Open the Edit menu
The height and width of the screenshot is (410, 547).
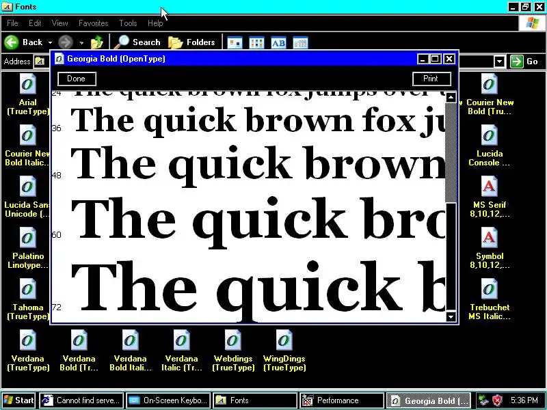coord(35,23)
